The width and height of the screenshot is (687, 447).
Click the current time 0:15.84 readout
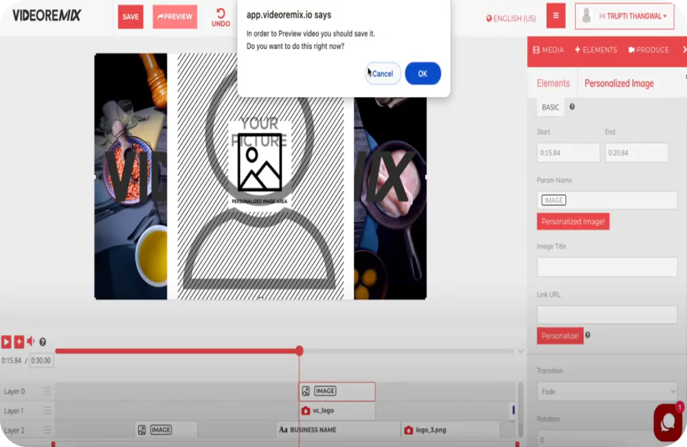(x=12, y=360)
